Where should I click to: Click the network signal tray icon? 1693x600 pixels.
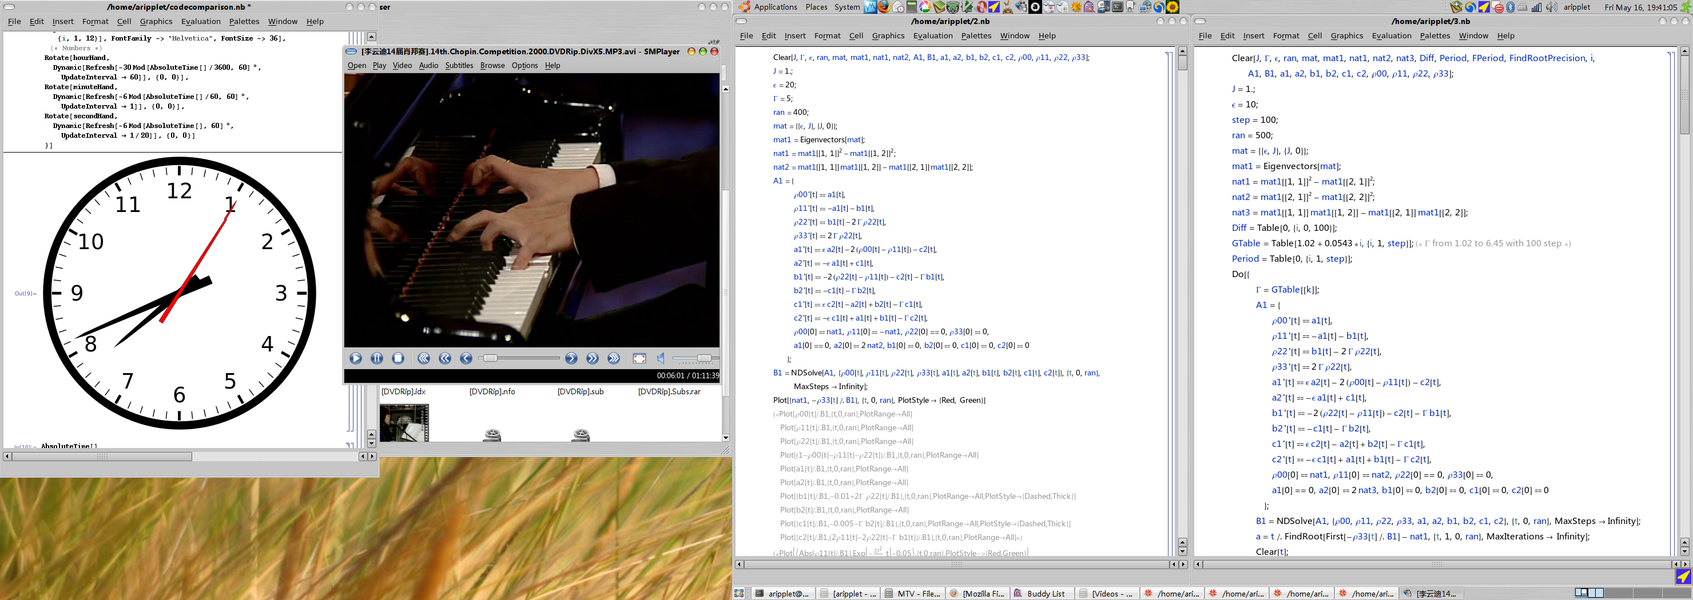coord(1537,7)
